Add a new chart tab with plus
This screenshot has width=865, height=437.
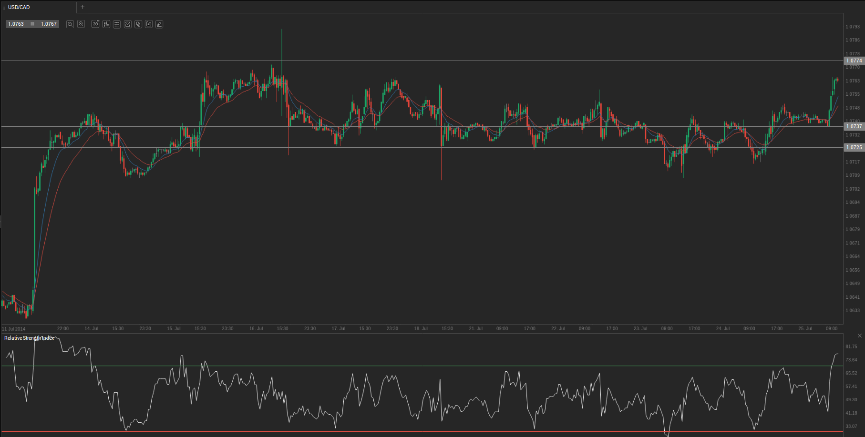click(82, 7)
